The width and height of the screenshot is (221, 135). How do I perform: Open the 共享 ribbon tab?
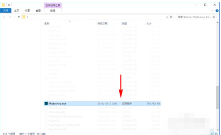27,11
